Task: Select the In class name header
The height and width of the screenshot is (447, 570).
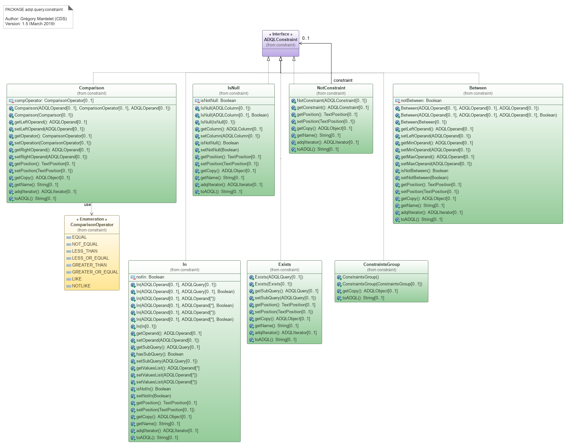Action: tap(184, 265)
